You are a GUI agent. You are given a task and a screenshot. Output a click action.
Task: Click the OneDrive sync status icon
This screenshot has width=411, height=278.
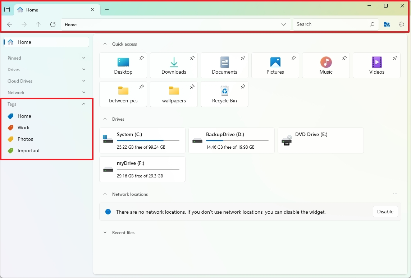(x=387, y=24)
